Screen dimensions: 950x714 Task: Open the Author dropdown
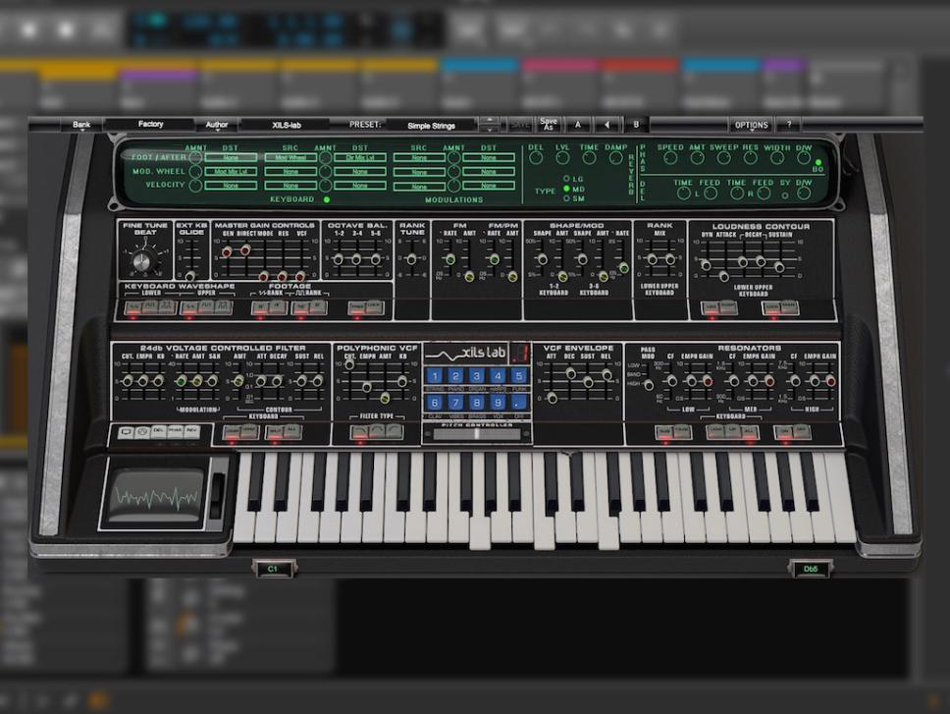click(x=217, y=125)
